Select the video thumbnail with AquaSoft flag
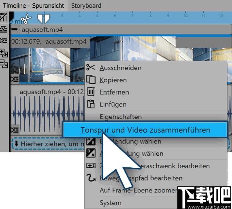This screenshot has width=232, height=209. pos(40,65)
